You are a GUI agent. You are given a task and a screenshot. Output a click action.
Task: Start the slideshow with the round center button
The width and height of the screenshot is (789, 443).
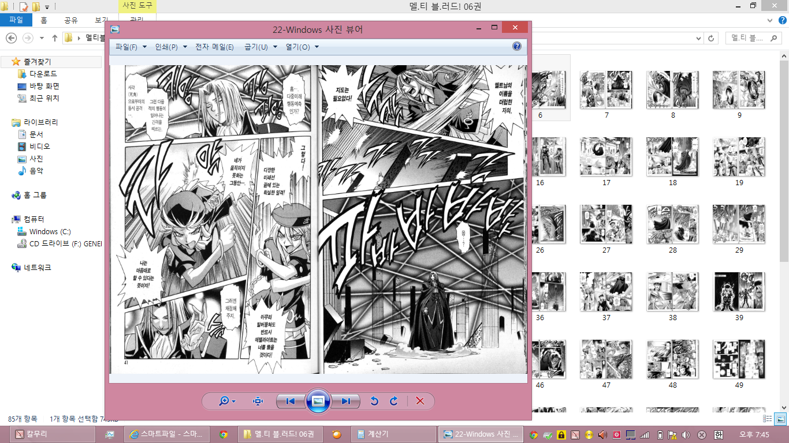318,401
